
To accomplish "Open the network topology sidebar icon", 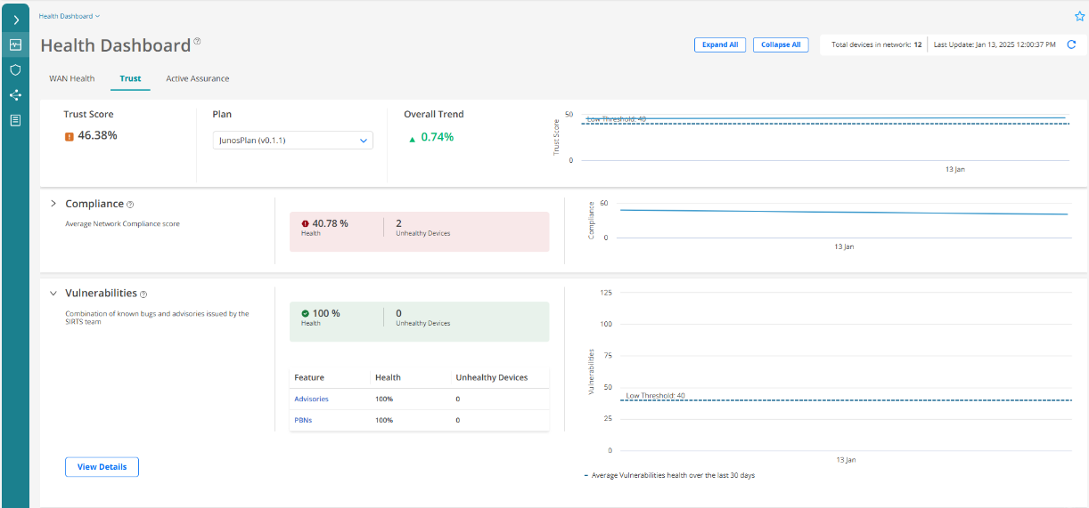I will (x=15, y=95).
